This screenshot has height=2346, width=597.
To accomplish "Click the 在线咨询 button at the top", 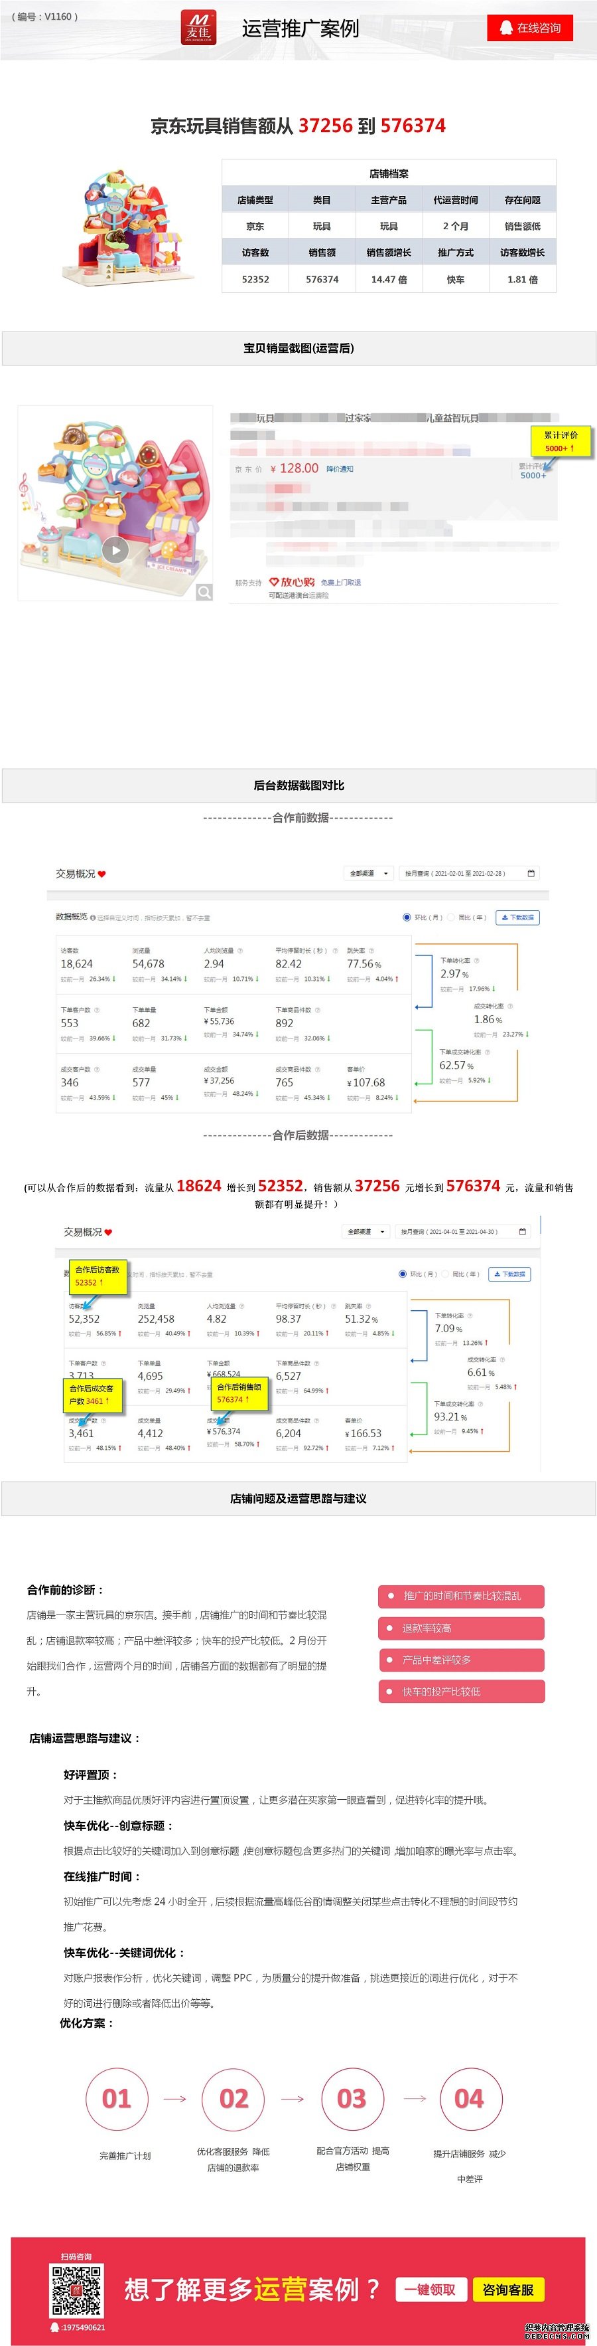I will pyautogui.click(x=530, y=28).
